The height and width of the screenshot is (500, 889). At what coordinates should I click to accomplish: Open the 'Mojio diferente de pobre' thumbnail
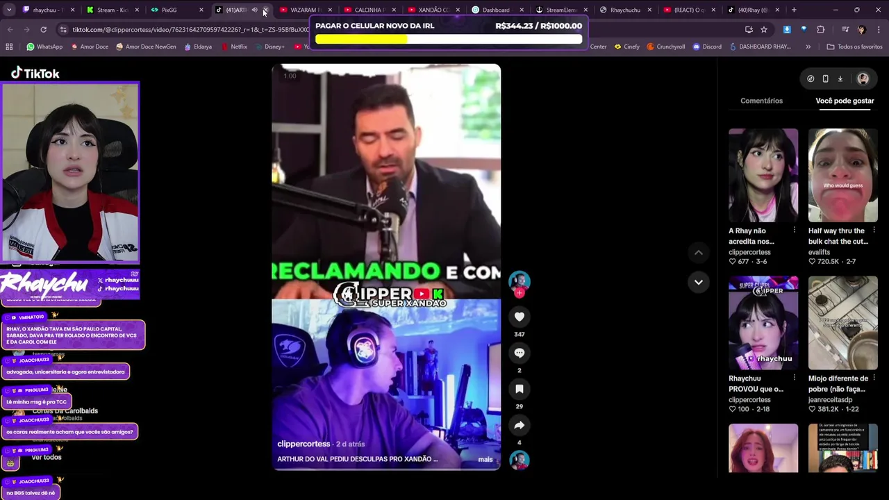pyautogui.click(x=842, y=323)
